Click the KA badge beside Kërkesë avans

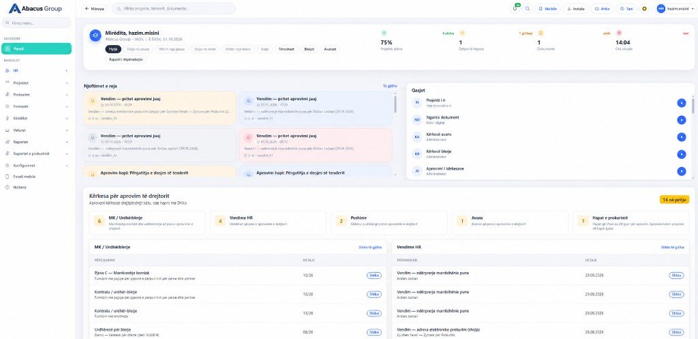click(417, 136)
